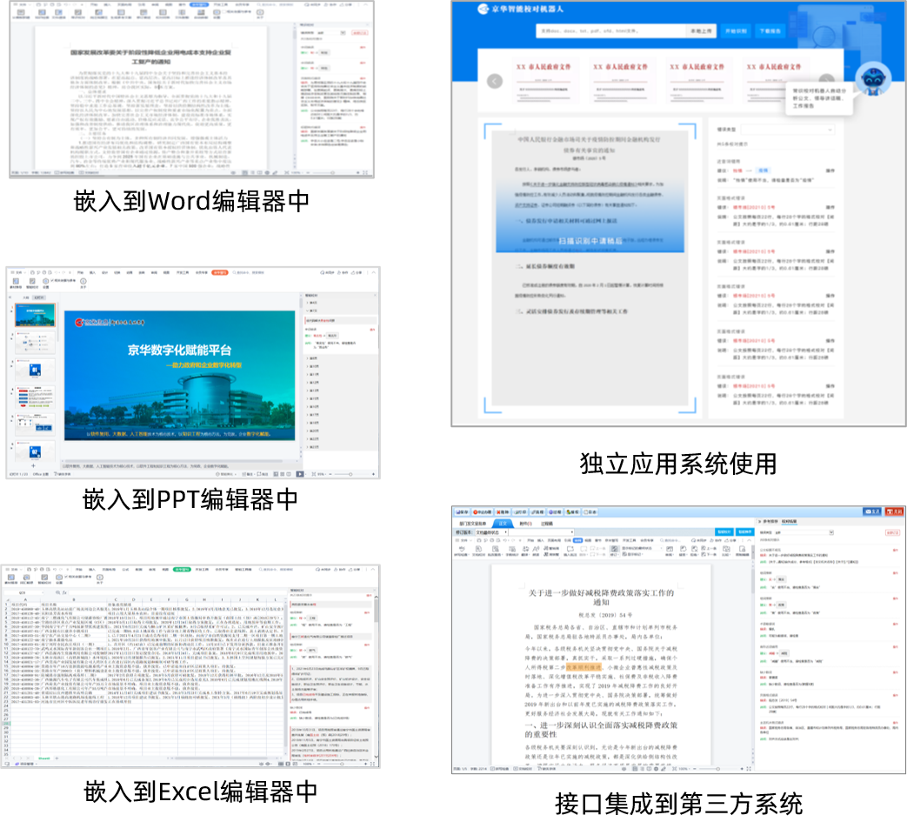Click the 打印 print button in the third-party system toolbar
Viewport: 907px width, 835px height.
pyautogui.click(x=521, y=512)
